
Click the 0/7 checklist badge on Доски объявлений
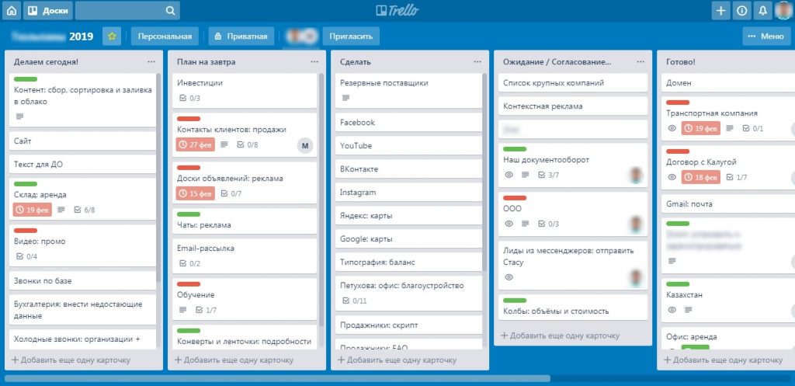click(231, 193)
